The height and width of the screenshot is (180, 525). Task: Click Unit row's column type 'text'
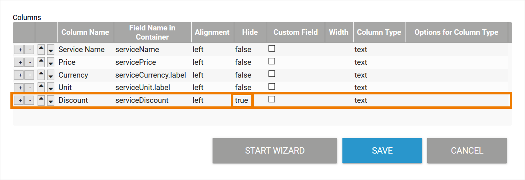[361, 88]
